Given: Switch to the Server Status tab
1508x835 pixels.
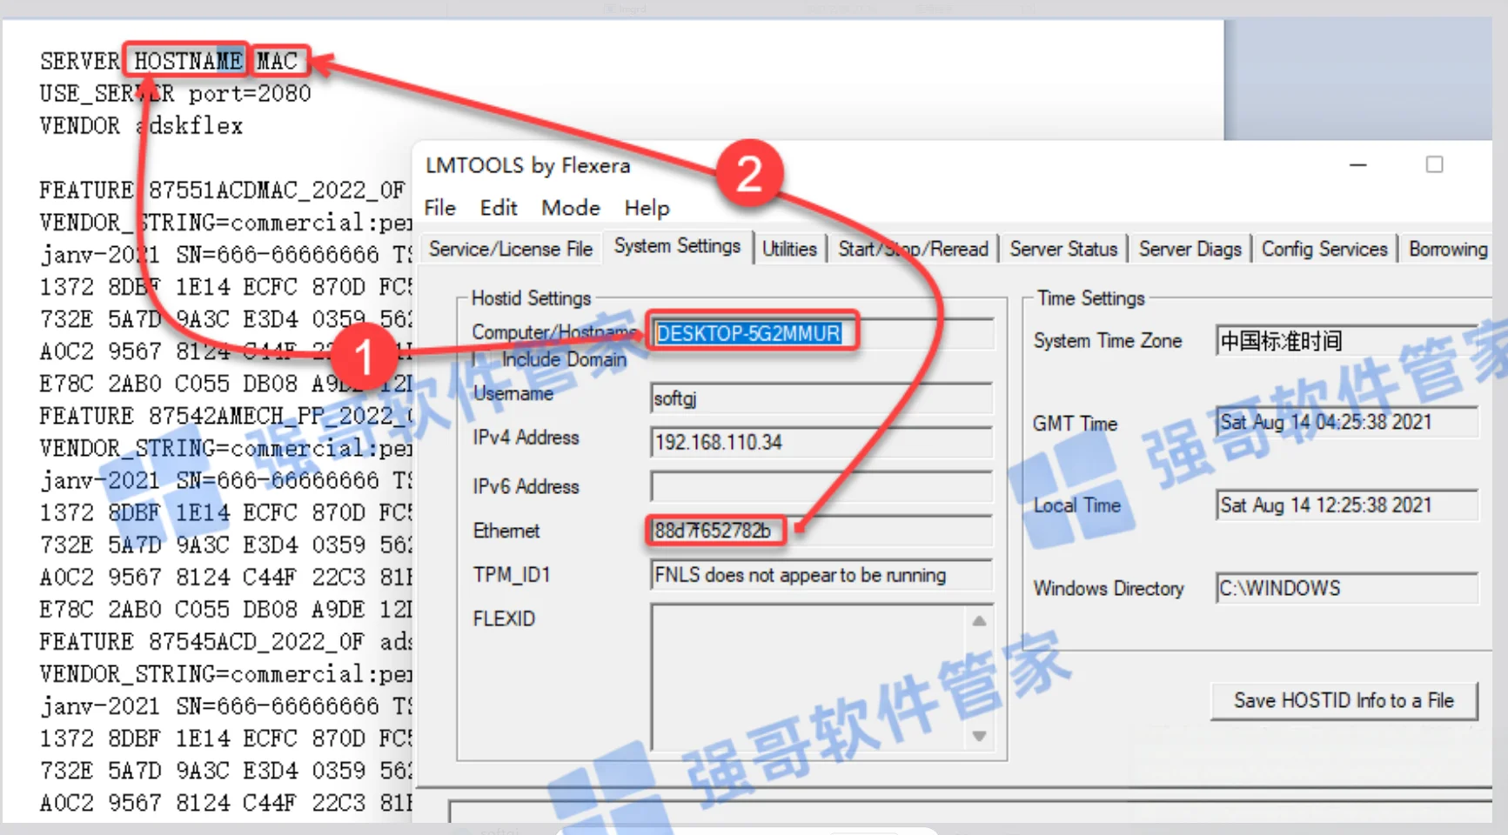Looking at the screenshot, I should tap(1063, 249).
